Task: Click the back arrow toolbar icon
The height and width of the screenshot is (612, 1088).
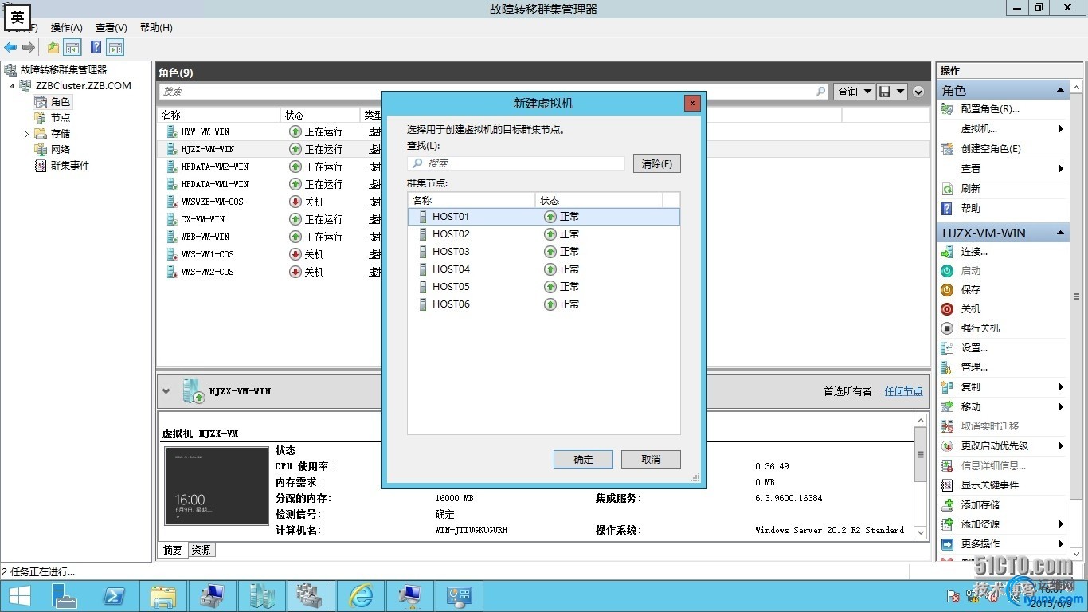Action: (x=11, y=48)
